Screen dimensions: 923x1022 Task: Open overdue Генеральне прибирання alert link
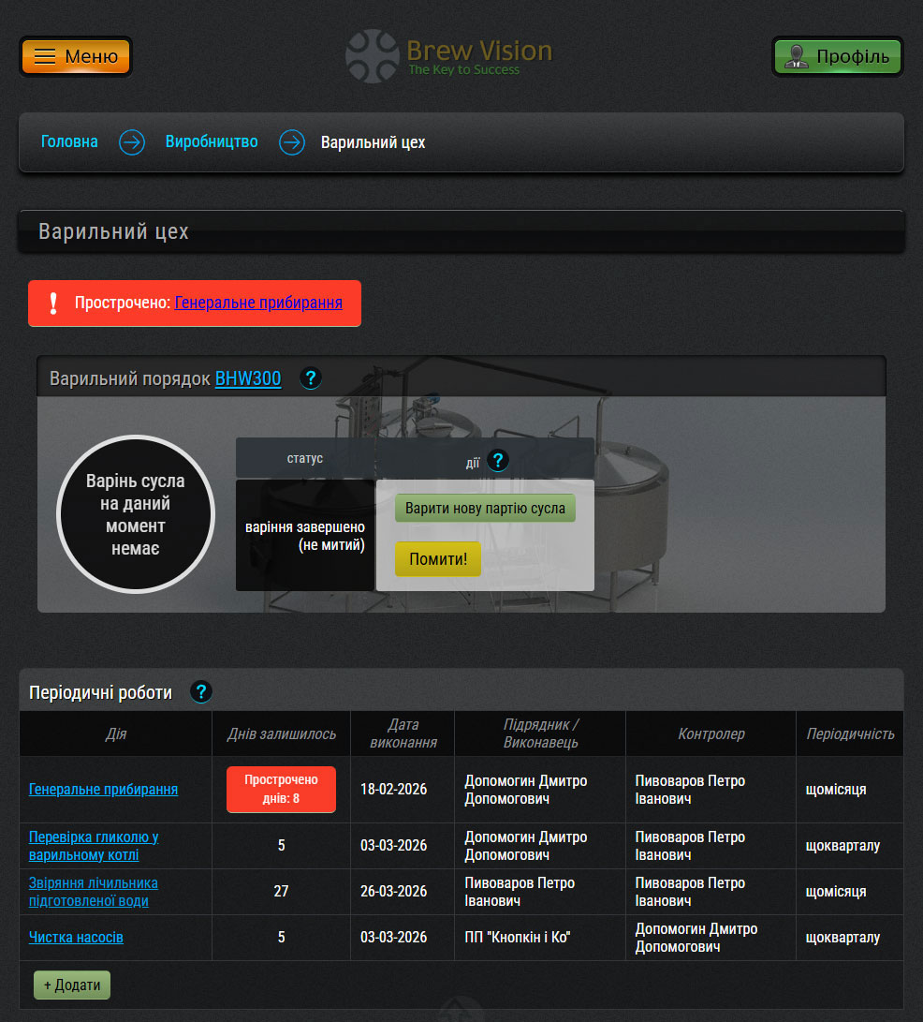[258, 303]
